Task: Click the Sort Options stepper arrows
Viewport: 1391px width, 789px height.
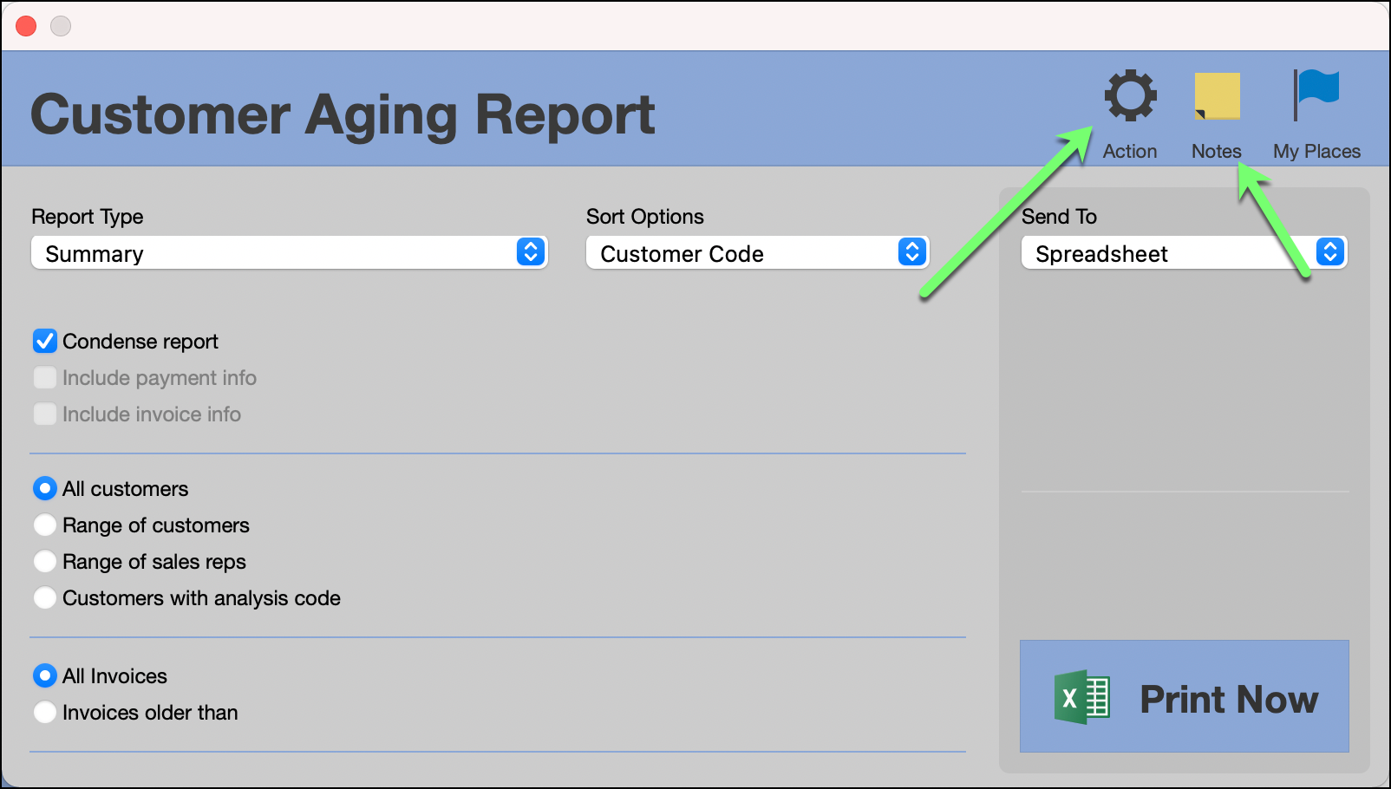Action: click(910, 252)
